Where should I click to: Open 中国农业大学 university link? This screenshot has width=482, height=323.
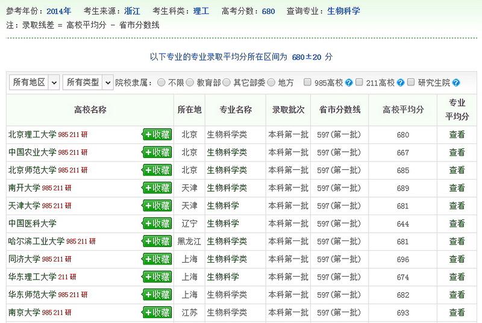(x=33, y=152)
